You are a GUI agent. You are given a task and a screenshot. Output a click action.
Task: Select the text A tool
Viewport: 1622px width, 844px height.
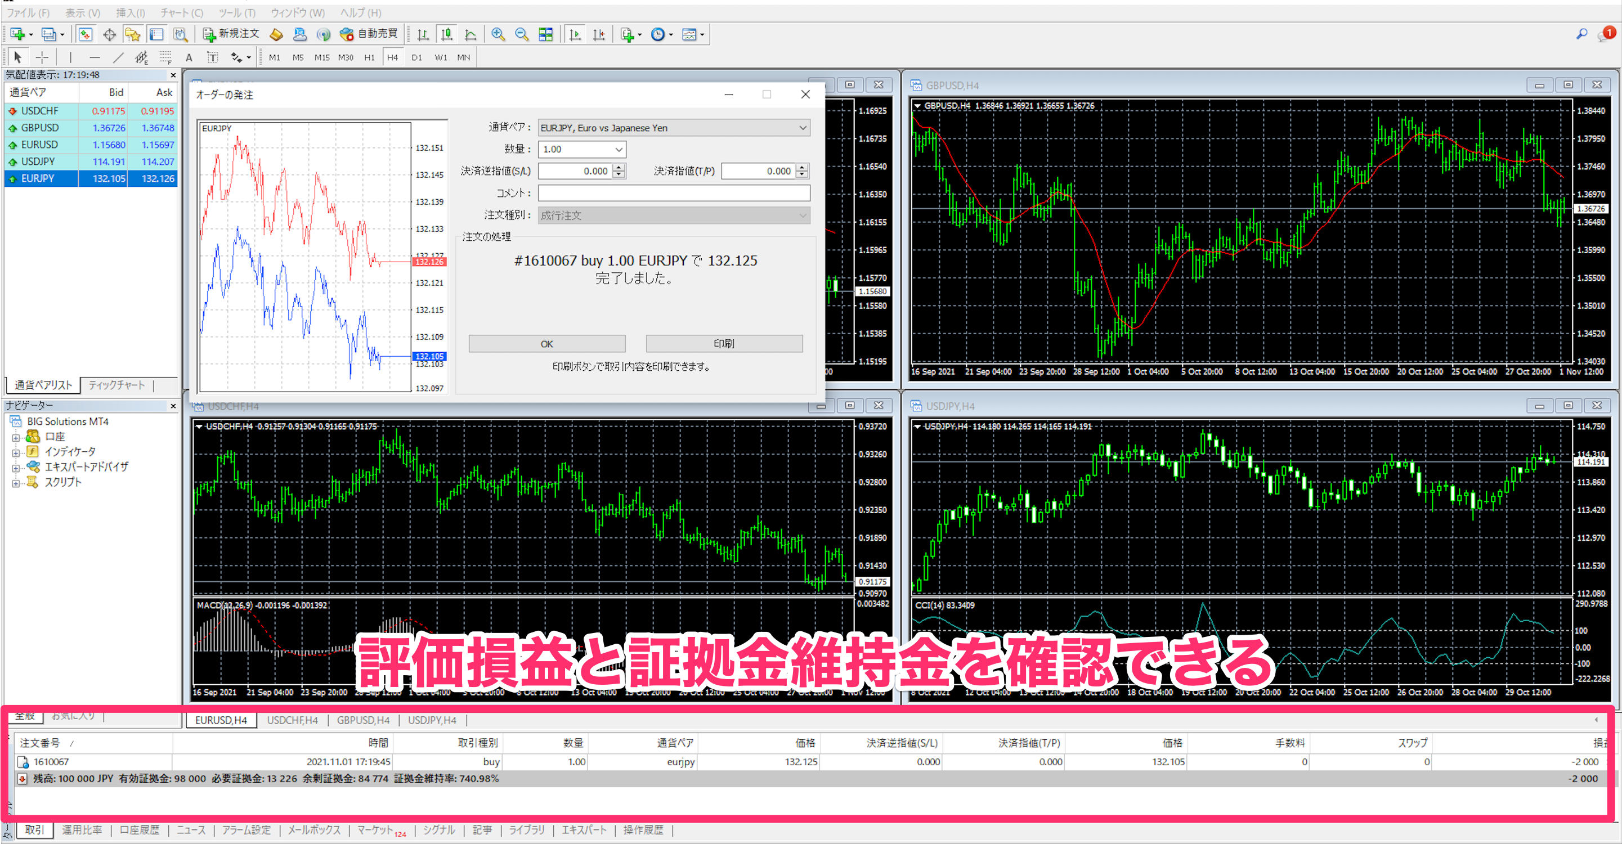pos(189,57)
